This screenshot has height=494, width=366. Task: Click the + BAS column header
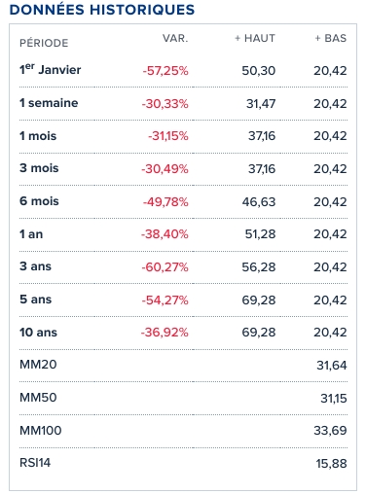pyautogui.click(x=331, y=38)
